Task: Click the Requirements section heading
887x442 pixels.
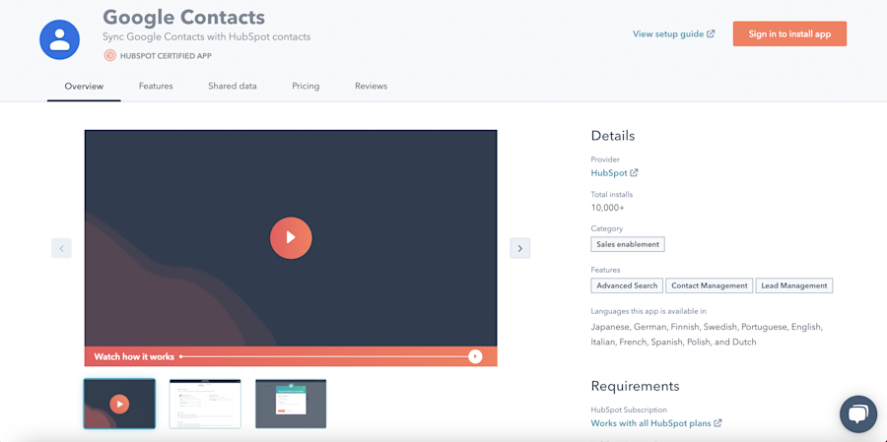Action: point(635,386)
